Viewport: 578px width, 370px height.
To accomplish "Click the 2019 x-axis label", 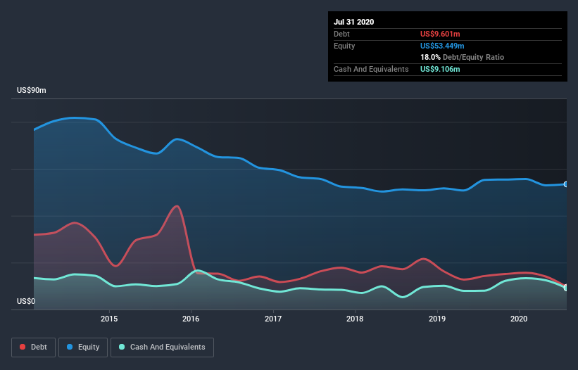I will tap(437, 319).
